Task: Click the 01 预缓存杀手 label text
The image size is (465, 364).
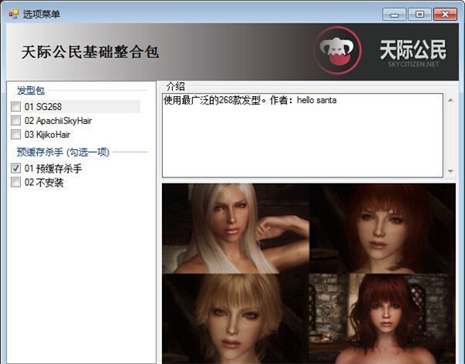Action: pyautogui.click(x=53, y=168)
